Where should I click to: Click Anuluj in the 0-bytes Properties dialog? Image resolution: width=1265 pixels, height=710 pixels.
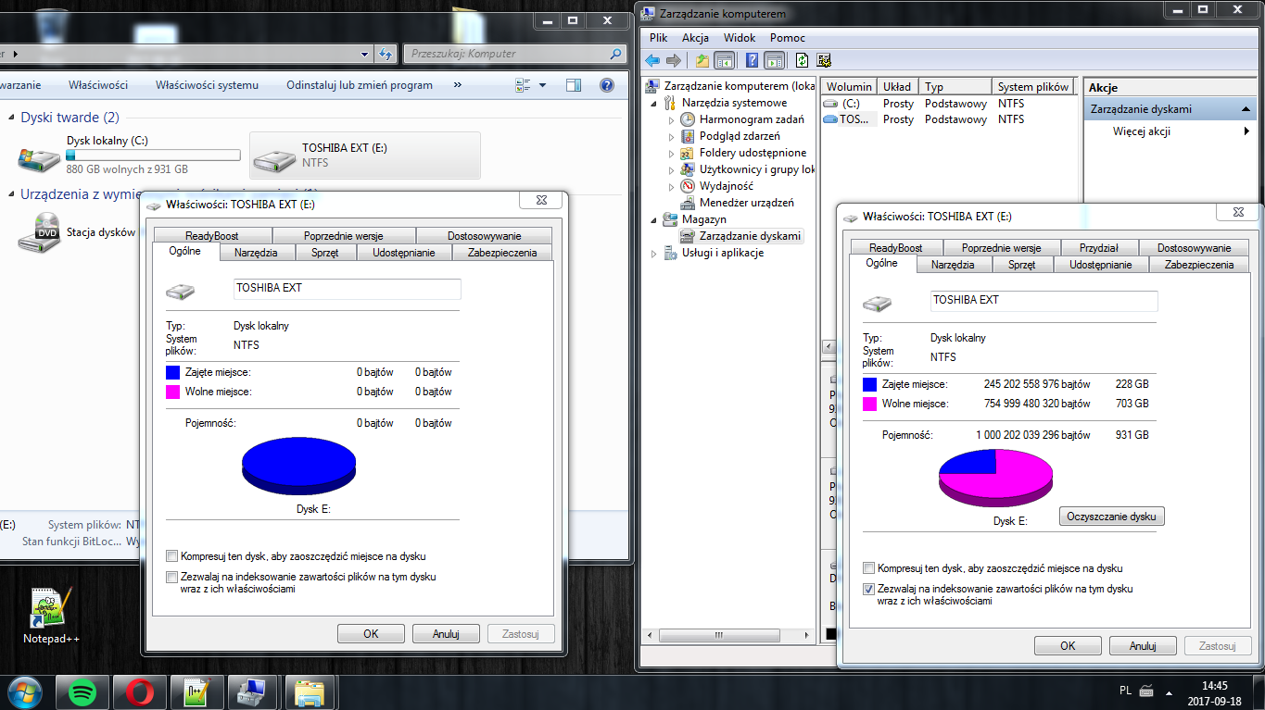click(x=447, y=634)
